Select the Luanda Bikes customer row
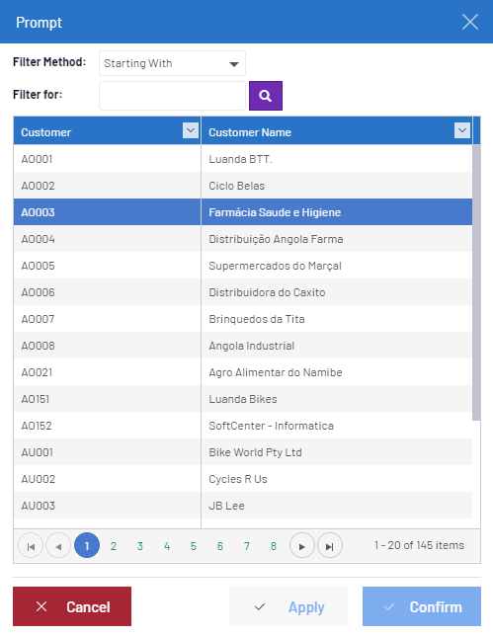The image size is (493, 635). (x=243, y=399)
